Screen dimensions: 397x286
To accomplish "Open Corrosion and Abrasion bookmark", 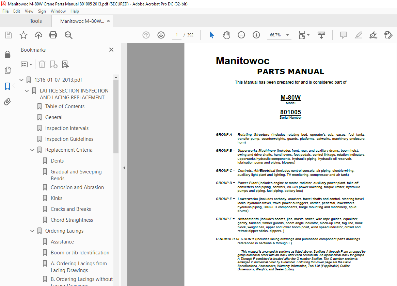I will click(77, 187).
